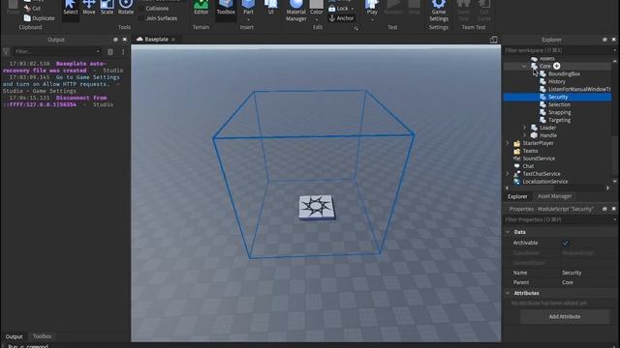The width and height of the screenshot is (620, 348).
Task: Open the Lock dropdown arrow
Action: pyautogui.click(x=353, y=9)
